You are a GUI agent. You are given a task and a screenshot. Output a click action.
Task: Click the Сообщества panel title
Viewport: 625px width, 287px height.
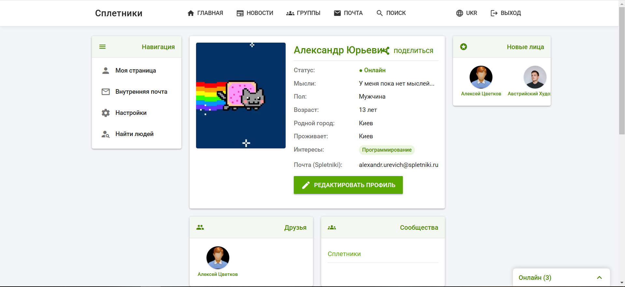click(x=419, y=227)
